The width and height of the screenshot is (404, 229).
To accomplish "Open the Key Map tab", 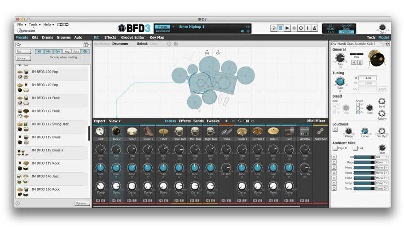I will (157, 37).
